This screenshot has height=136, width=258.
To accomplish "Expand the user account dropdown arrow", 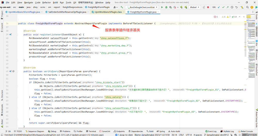I will pyautogui.click(x=117, y=7).
